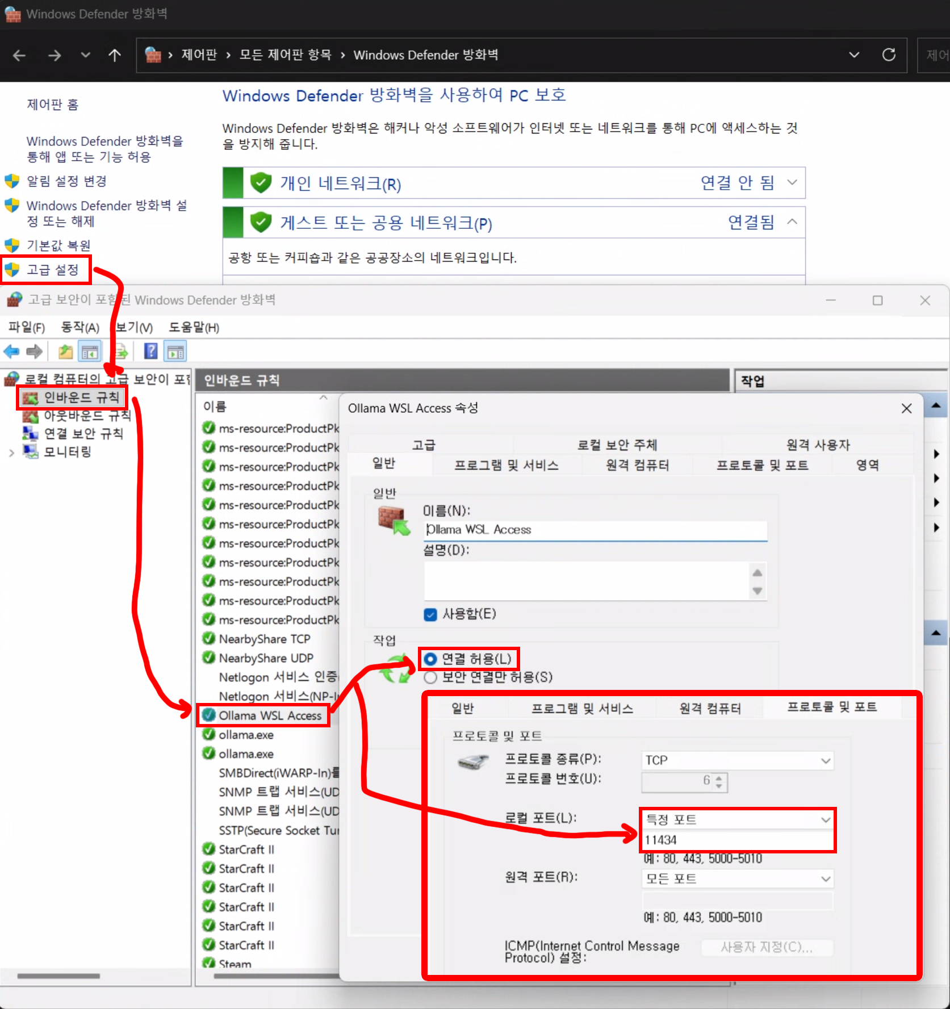This screenshot has height=1009, width=950.
Task: Click the description box scroll down arrow
Action: pos(758,591)
